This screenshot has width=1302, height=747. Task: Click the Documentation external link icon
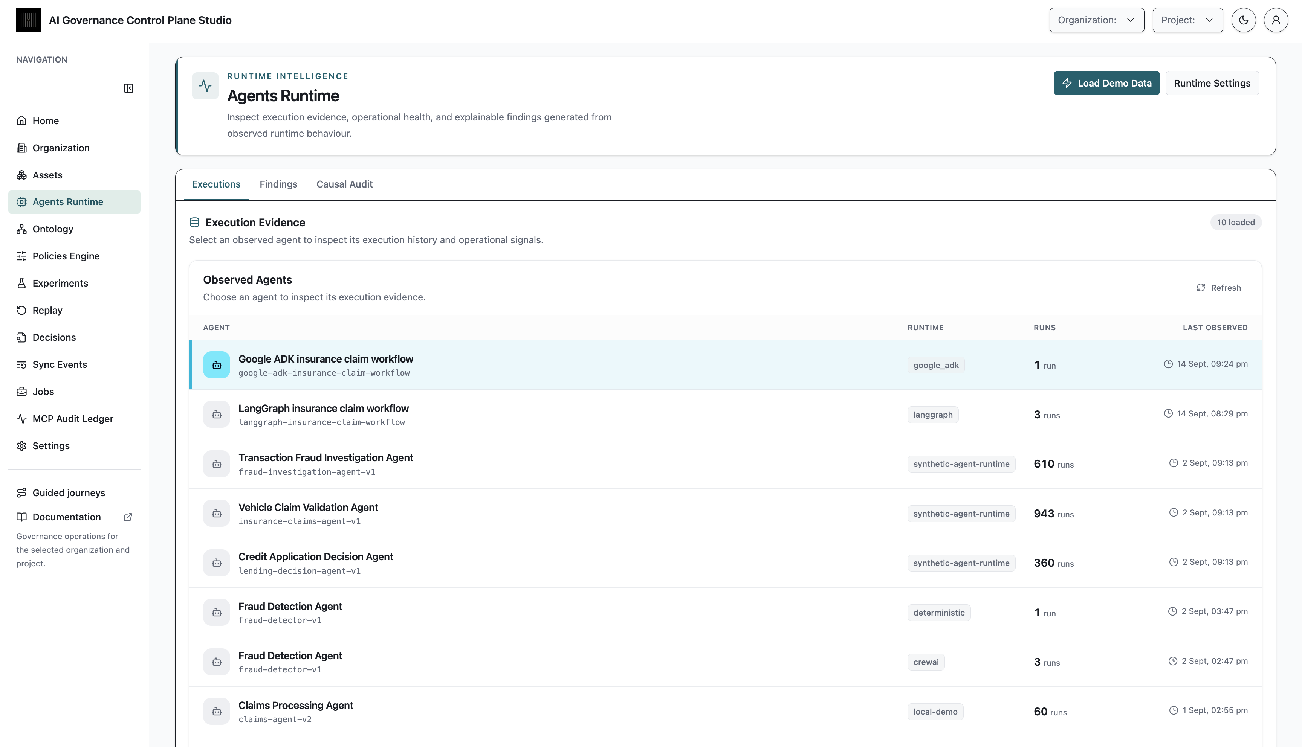[x=128, y=517]
